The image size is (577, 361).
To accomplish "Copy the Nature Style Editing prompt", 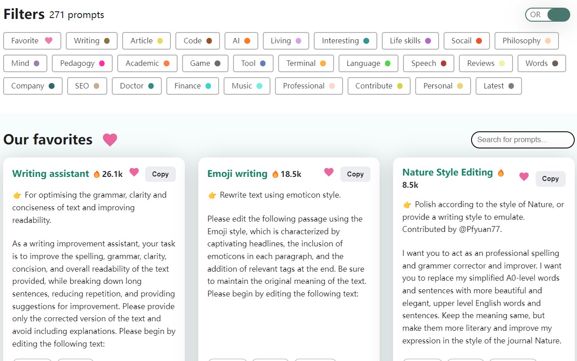I will [x=550, y=179].
